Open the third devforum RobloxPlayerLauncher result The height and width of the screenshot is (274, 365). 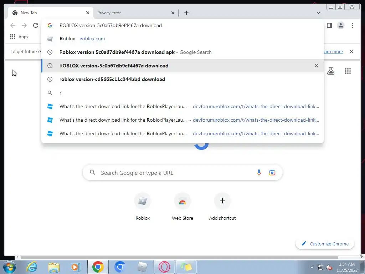click(182, 133)
